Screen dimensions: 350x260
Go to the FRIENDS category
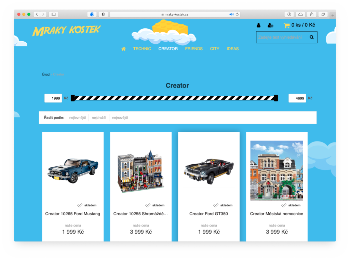(194, 49)
